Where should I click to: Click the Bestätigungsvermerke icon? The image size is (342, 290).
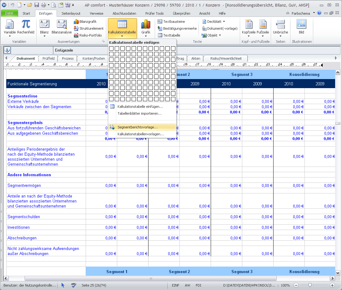coord(160,28)
